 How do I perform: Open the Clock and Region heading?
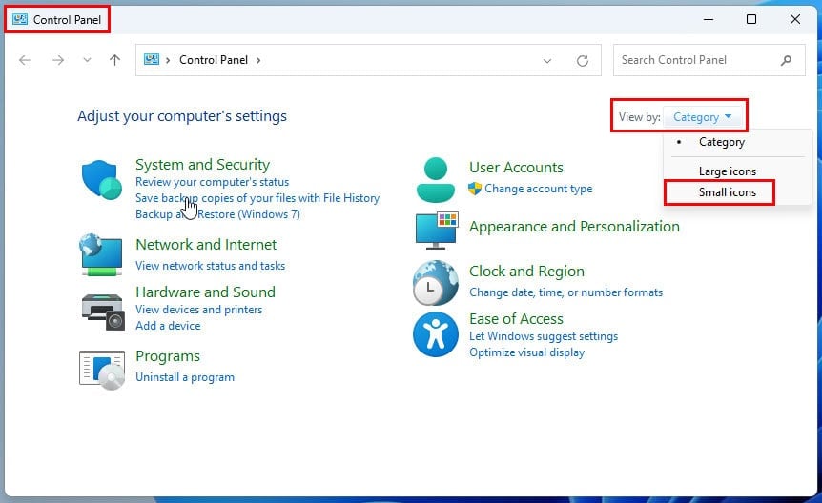pyautogui.click(x=526, y=272)
